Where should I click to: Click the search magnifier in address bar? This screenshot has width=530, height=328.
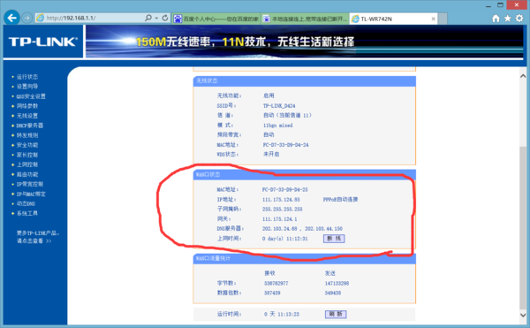(x=148, y=18)
